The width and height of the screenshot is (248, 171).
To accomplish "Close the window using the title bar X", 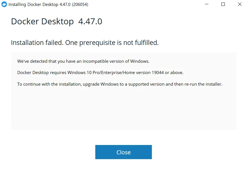I will point(240,5).
